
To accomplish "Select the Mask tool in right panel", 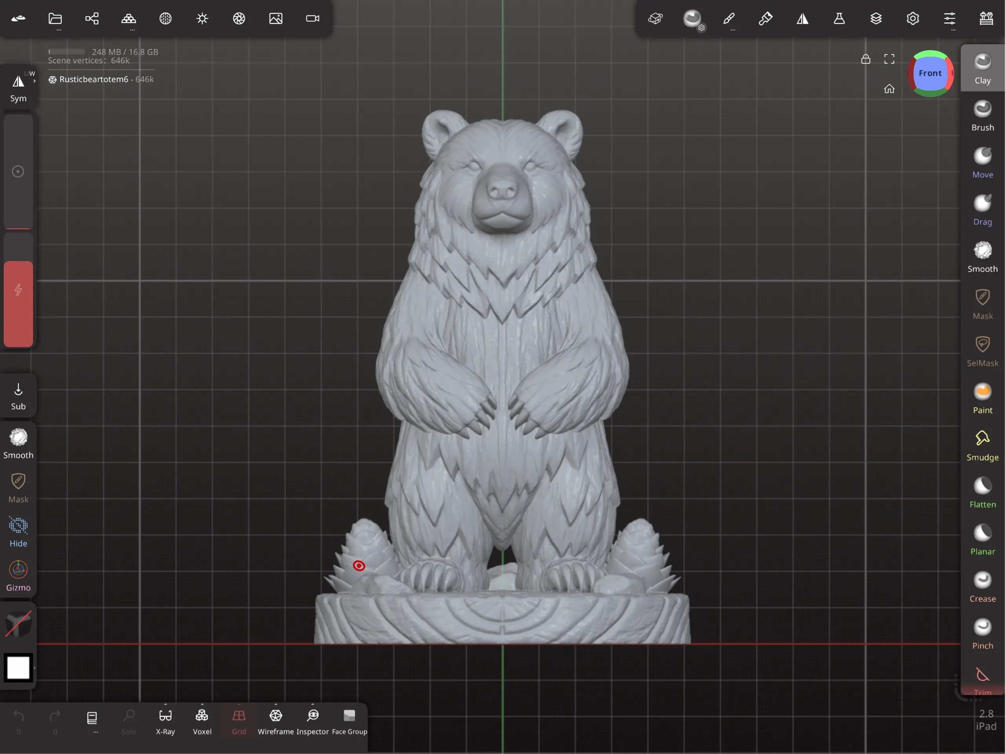I will pos(983,304).
